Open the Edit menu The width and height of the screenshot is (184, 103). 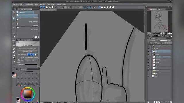(x=17, y=4)
